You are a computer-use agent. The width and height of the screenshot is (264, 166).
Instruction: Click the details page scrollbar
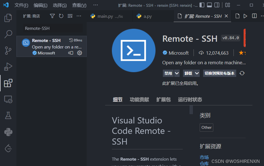(191, 110)
